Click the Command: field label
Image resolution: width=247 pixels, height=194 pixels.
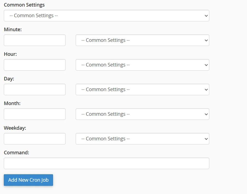(16, 153)
